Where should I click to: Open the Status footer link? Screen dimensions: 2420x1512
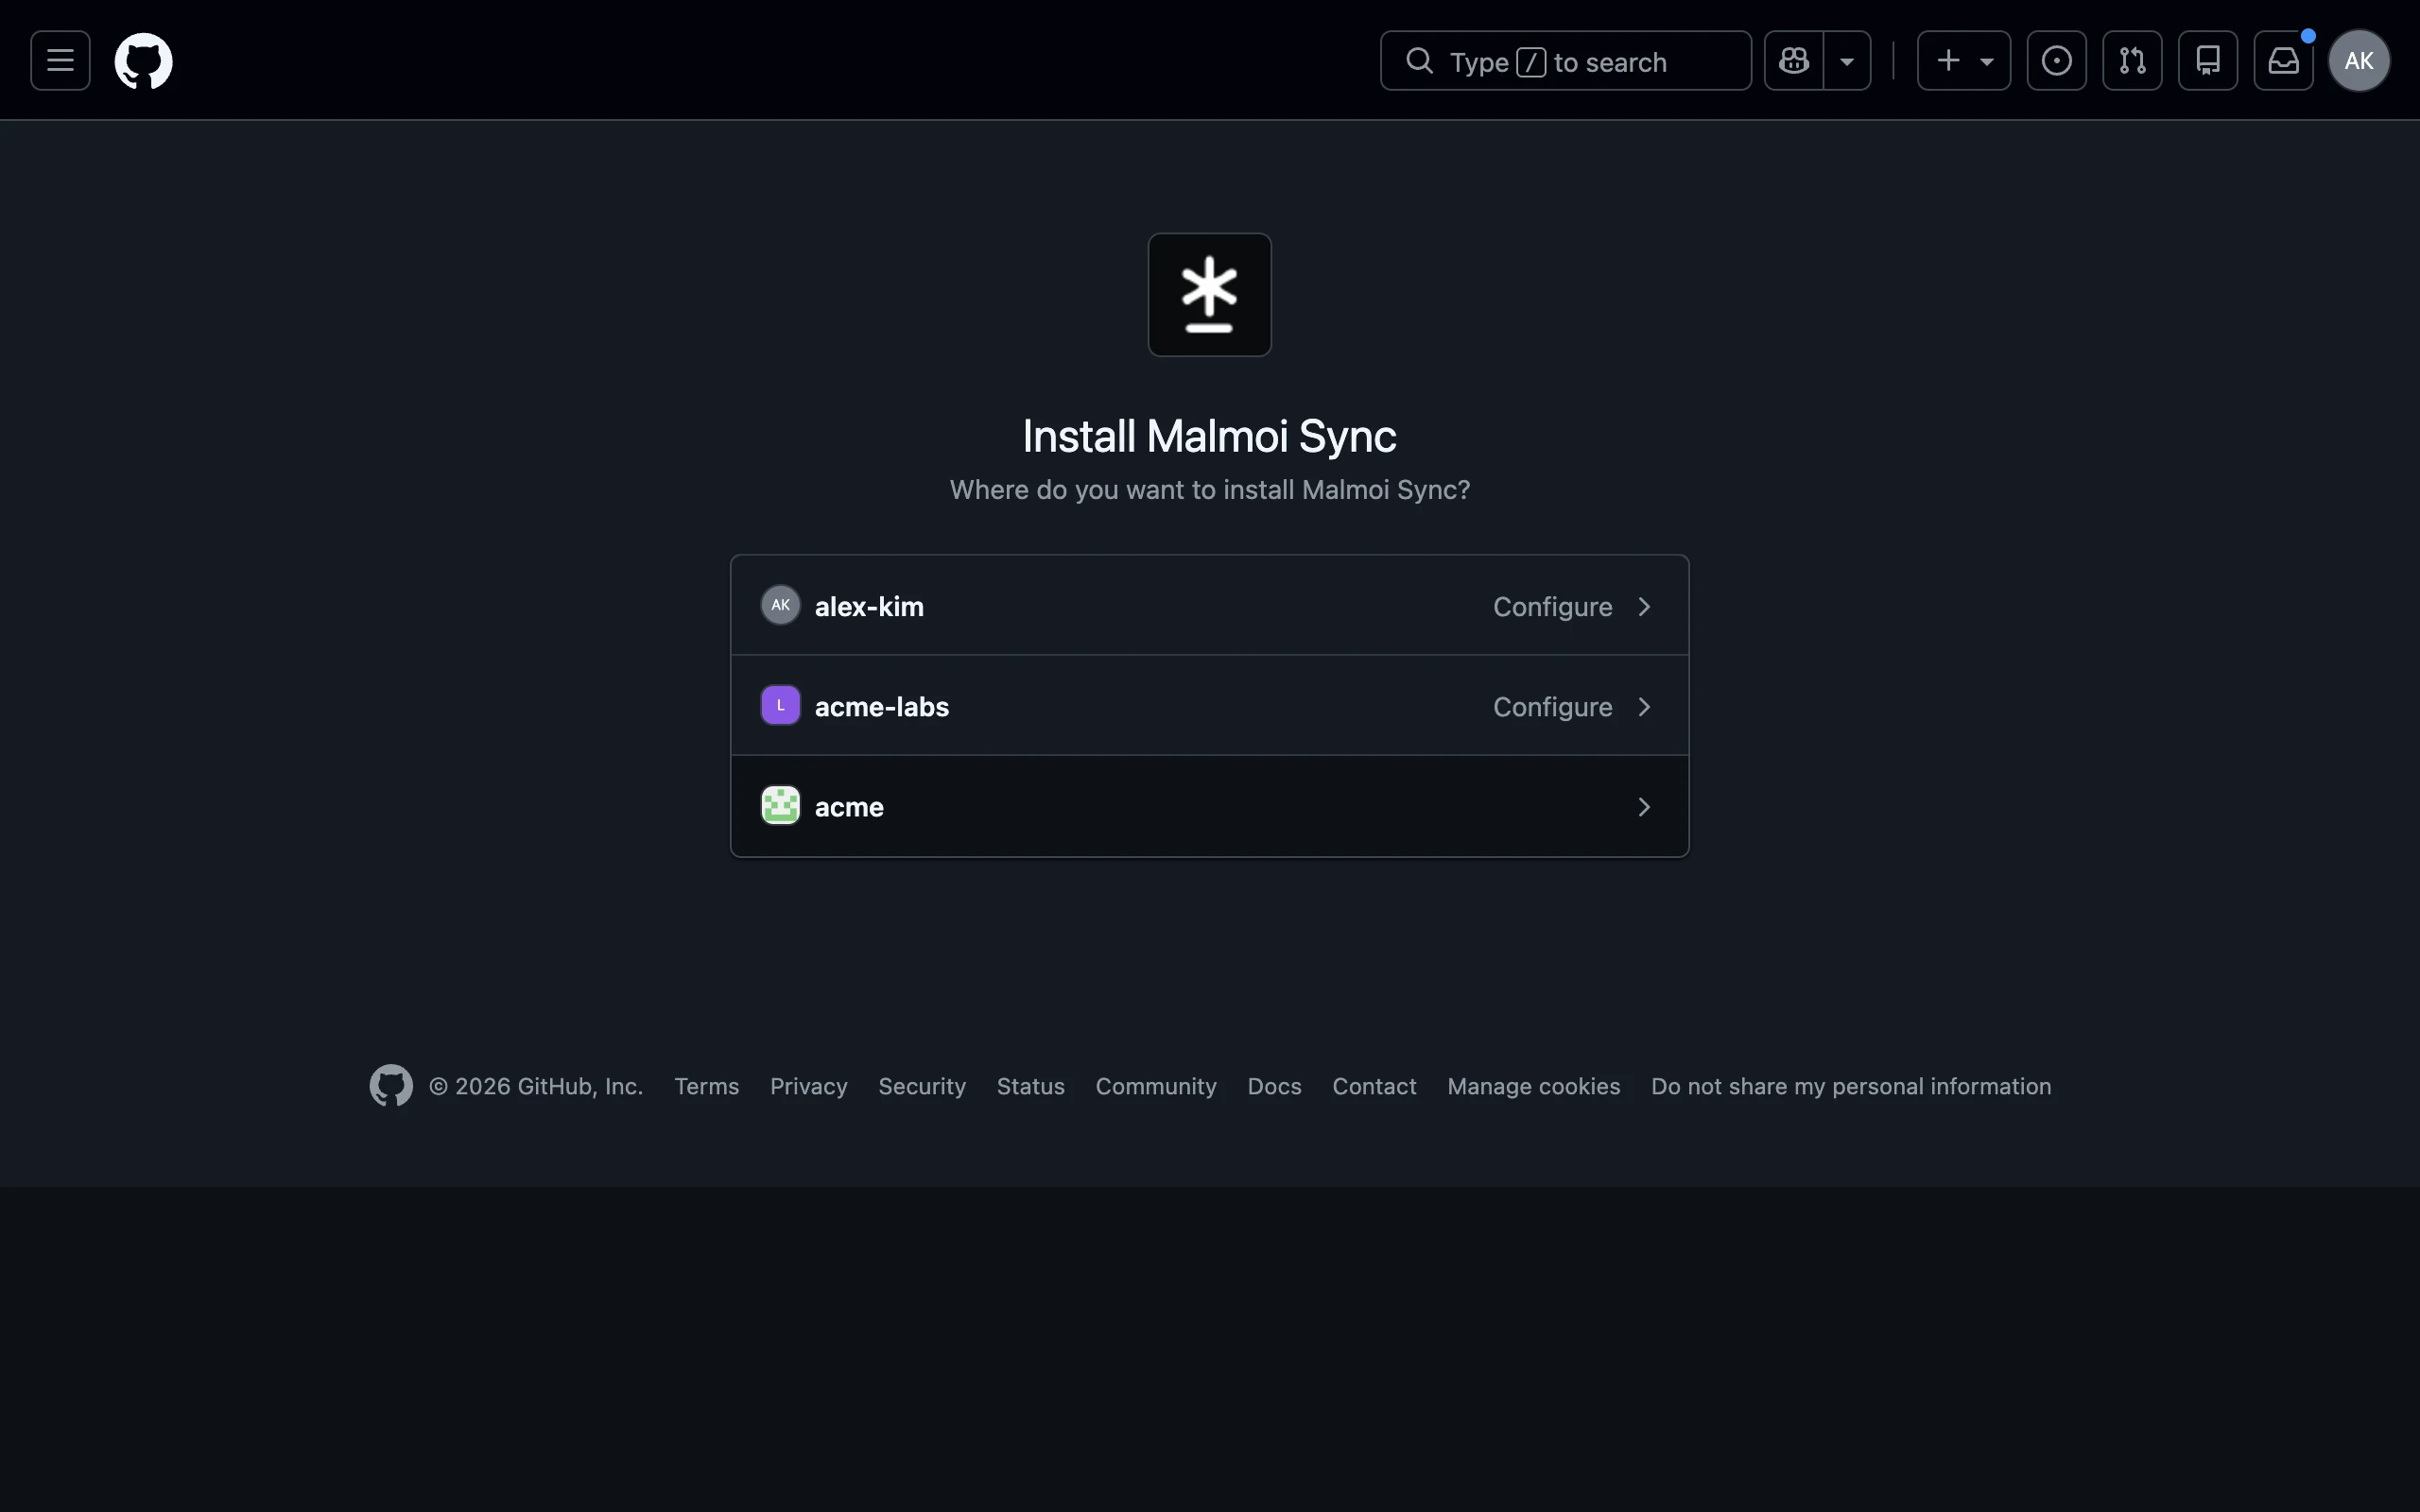(x=1030, y=1086)
